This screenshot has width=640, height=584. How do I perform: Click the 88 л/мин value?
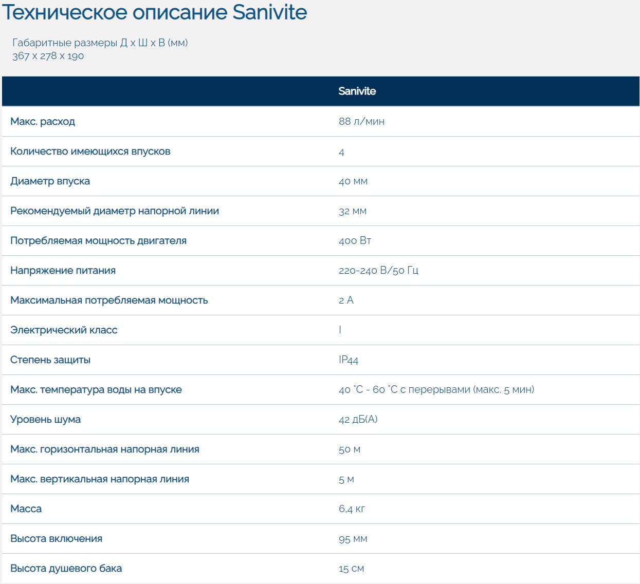pos(361,122)
